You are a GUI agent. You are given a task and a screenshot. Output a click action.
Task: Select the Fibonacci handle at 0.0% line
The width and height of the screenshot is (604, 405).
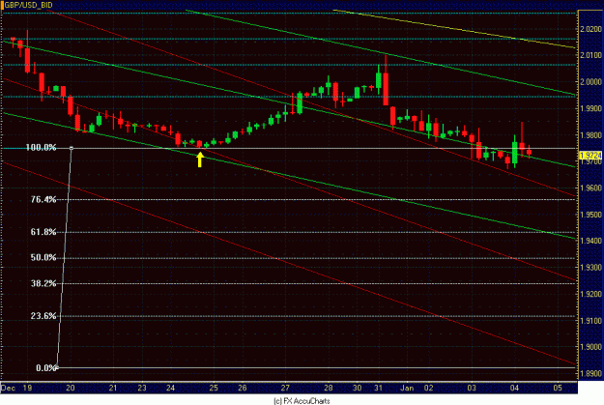pyautogui.click(x=57, y=367)
